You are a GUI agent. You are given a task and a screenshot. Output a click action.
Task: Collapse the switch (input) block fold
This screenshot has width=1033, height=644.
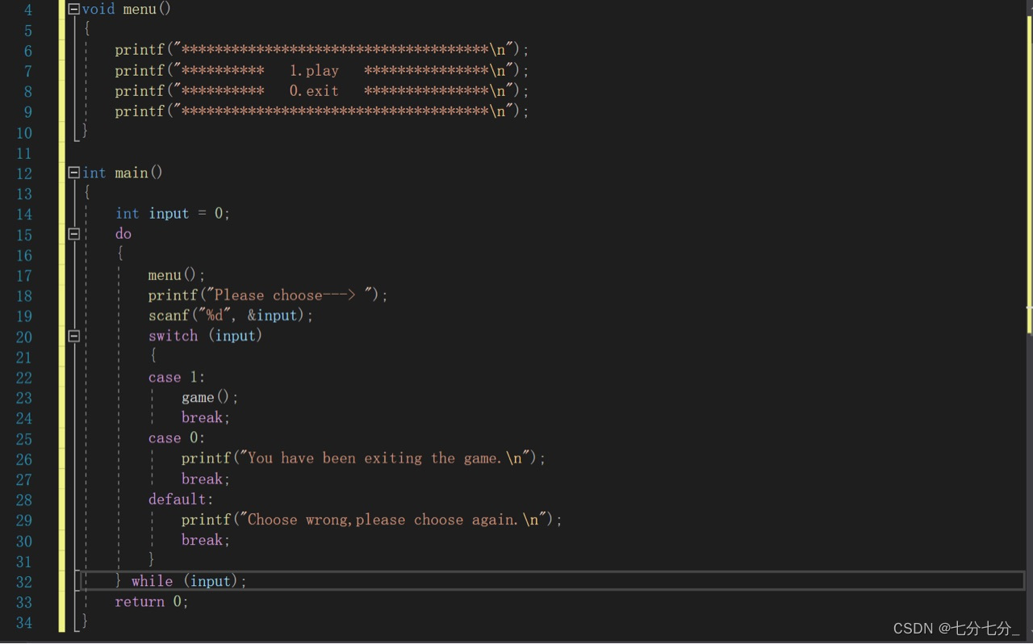pos(74,336)
